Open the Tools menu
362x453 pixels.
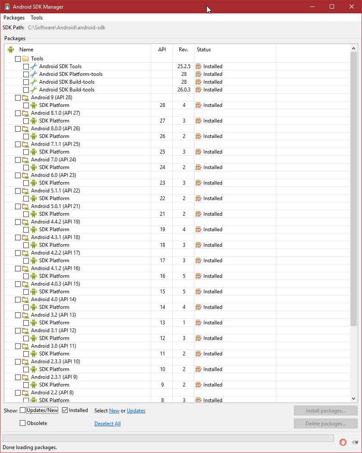point(36,17)
